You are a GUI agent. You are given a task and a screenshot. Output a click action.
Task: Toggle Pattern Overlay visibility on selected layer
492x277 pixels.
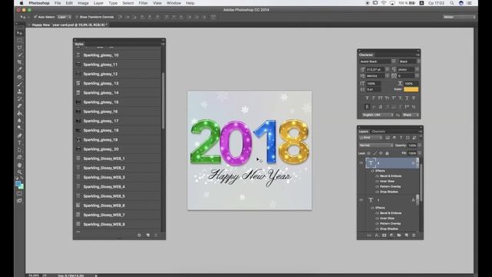(x=377, y=187)
